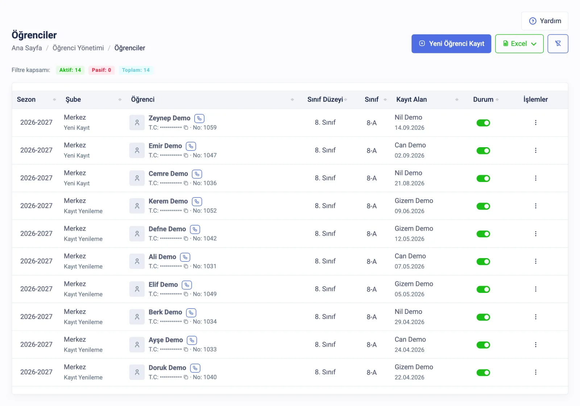The image size is (580, 406).
Task: Toggle active status for Zeynep Demo
Action: 483,123
